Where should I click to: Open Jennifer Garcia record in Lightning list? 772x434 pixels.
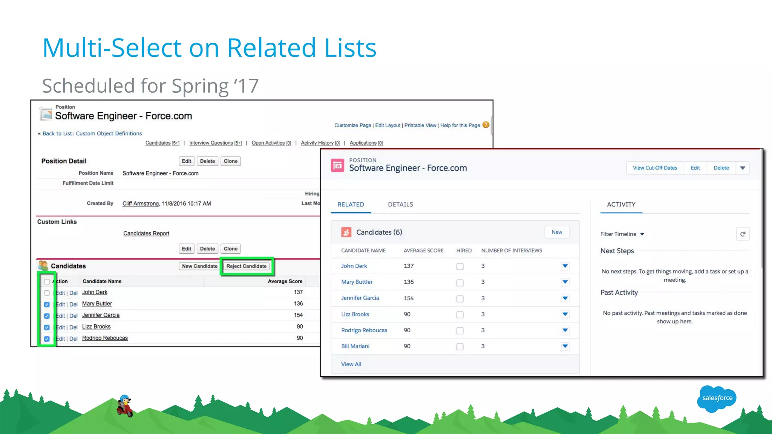coord(360,298)
